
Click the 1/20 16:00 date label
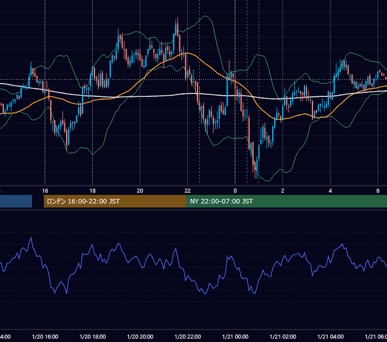[x=45, y=336]
